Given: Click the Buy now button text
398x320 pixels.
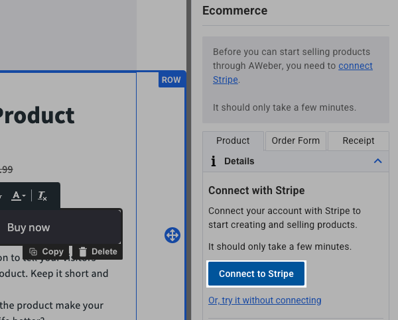Looking at the screenshot, I should tap(29, 227).
